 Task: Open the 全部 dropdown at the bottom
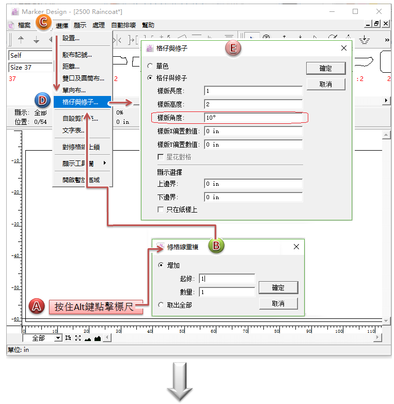58,338
